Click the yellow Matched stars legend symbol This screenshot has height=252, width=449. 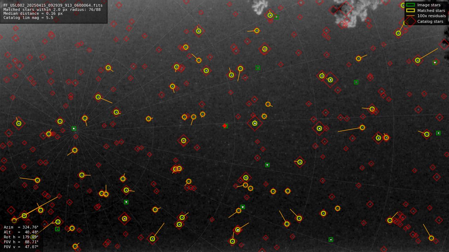410,11
